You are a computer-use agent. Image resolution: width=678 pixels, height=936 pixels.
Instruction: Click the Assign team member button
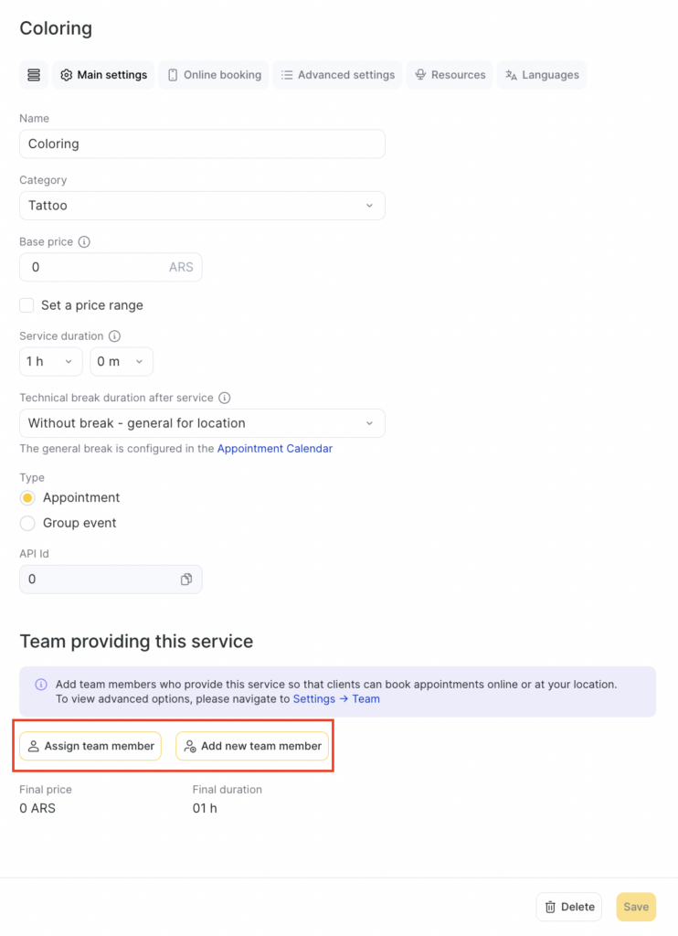(90, 747)
